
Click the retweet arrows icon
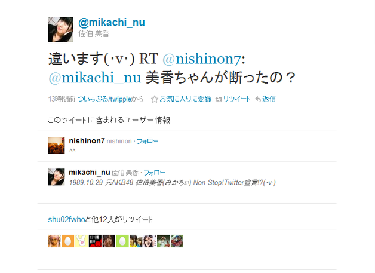point(219,99)
